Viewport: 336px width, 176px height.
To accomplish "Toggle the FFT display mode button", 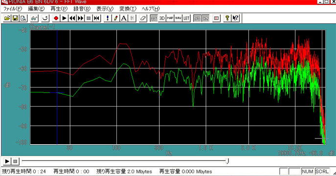I will pos(154,18).
